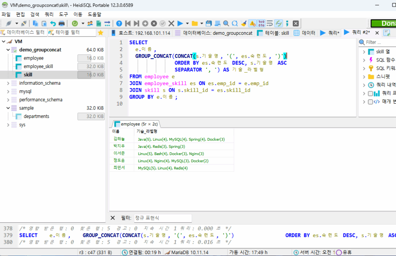396x256 pixels.
Task: Tick the 매개 변 checkbox in helpers
Action: point(370,102)
